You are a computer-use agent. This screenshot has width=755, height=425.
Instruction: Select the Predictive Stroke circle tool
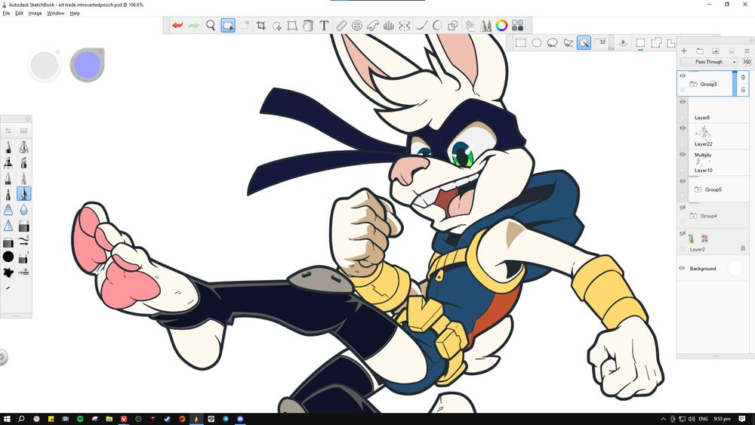click(437, 26)
